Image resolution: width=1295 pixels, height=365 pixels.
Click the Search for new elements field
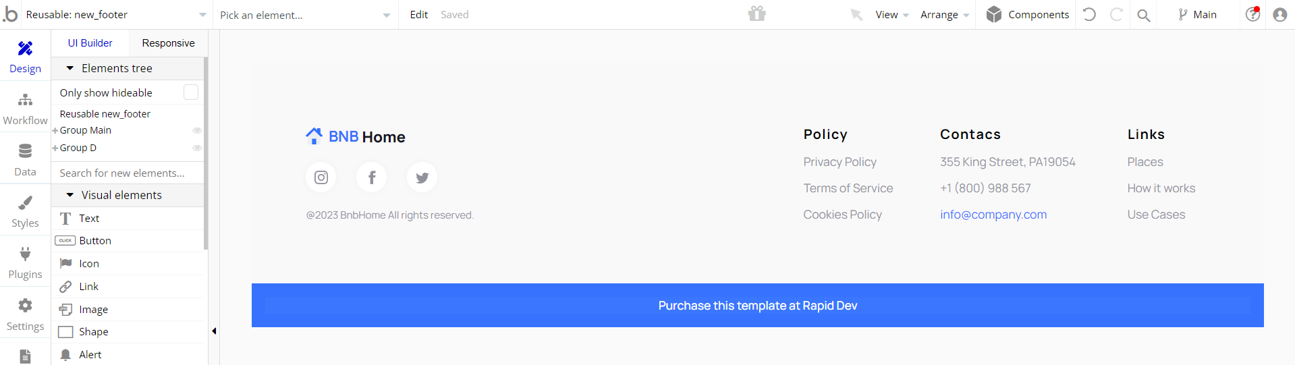pyautogui.click(x=128, y=173)
